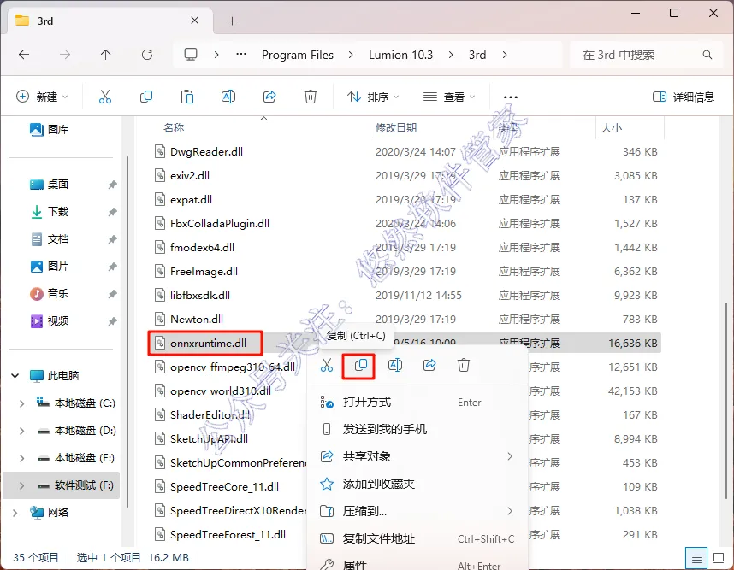Expand the 共享对象 submenu arrow
The height and width of the screenshot is (570, 734).
[510, 456]
